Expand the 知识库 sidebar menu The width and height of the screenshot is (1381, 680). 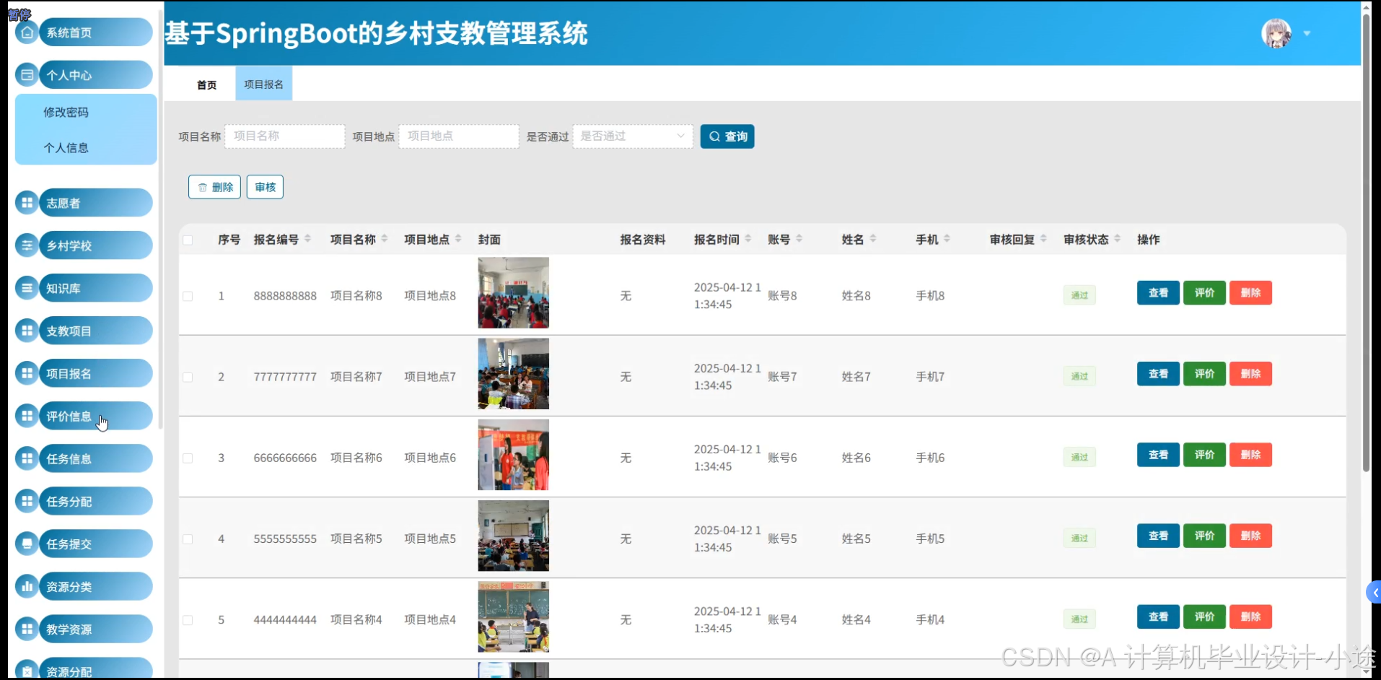tap(96, 288)
